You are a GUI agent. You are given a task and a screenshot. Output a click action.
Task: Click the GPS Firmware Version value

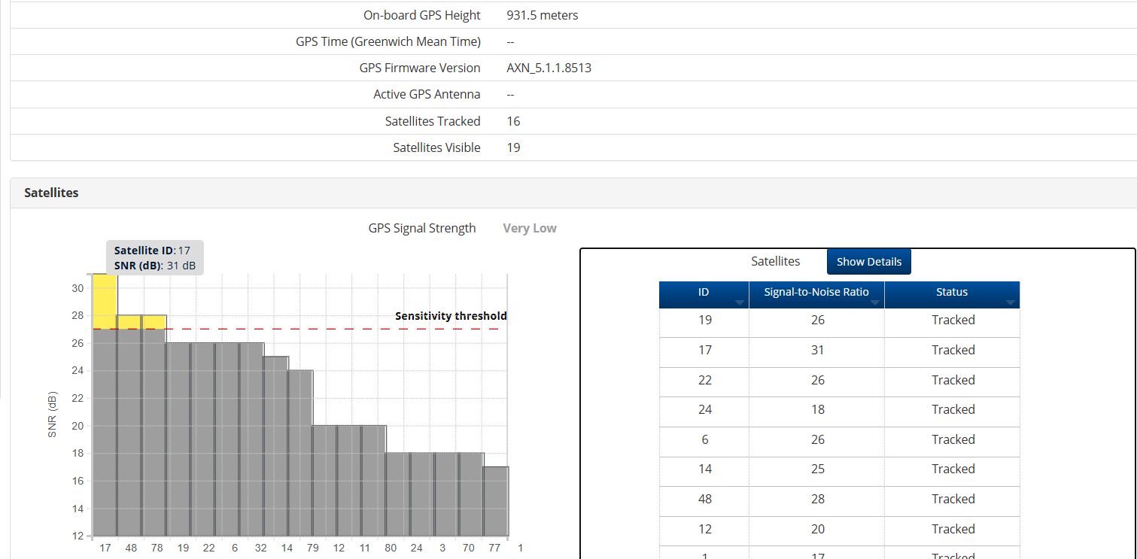pyautogui.click(x=549, y=68)
